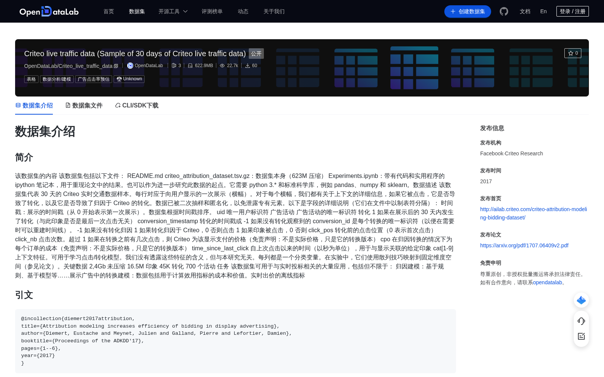
Task: Go to 首页 in navigation
Action: coord(109,11)
